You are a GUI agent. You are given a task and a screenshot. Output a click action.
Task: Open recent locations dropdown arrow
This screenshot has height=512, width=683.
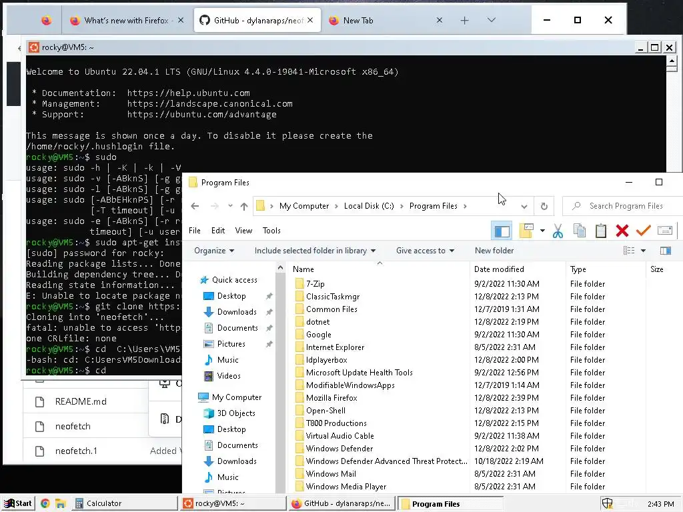pyautogui.click(x=230, y=206)
